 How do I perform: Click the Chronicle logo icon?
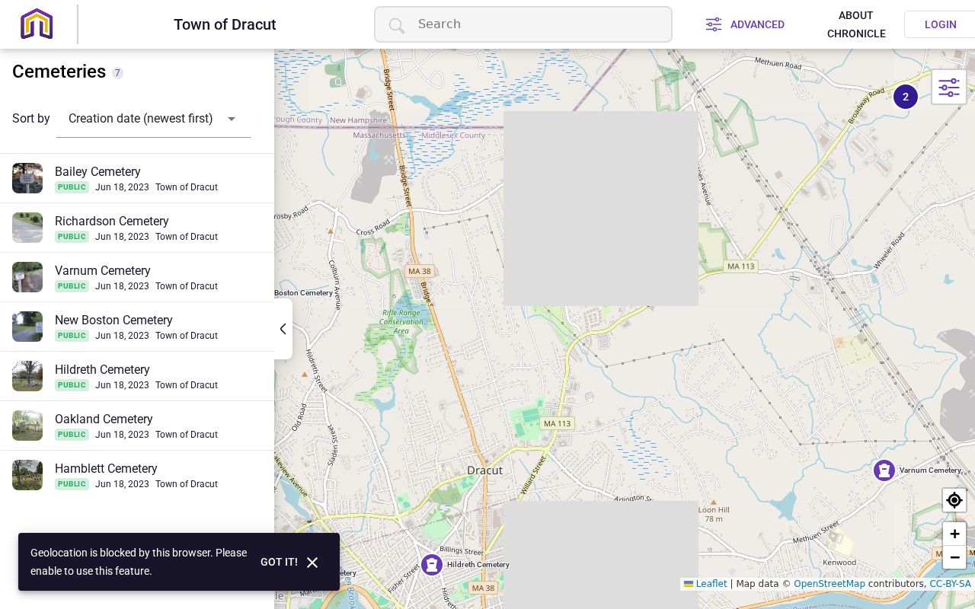point(37,24)
